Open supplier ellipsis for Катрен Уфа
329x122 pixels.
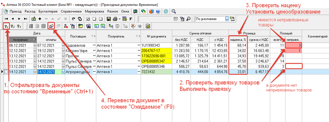pos(94,51)
